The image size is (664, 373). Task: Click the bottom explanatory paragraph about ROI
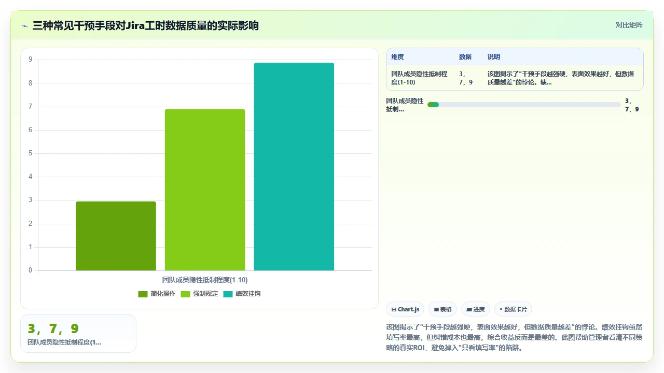coord(515,338)
